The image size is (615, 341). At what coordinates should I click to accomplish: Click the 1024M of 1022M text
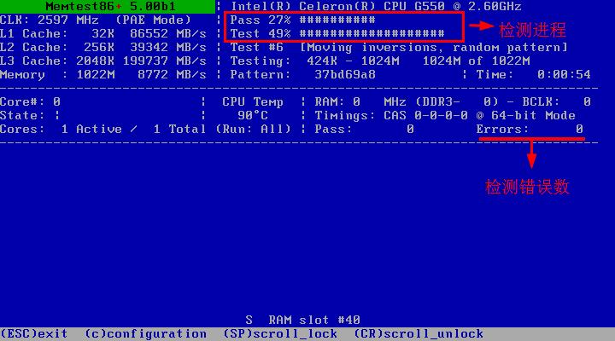(476, 61)
